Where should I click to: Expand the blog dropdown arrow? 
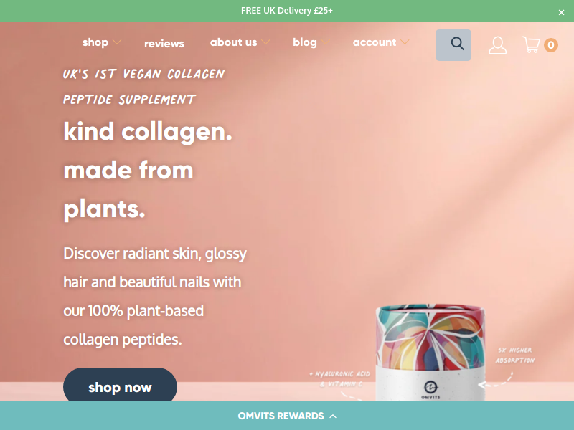[x=325, y=42]
